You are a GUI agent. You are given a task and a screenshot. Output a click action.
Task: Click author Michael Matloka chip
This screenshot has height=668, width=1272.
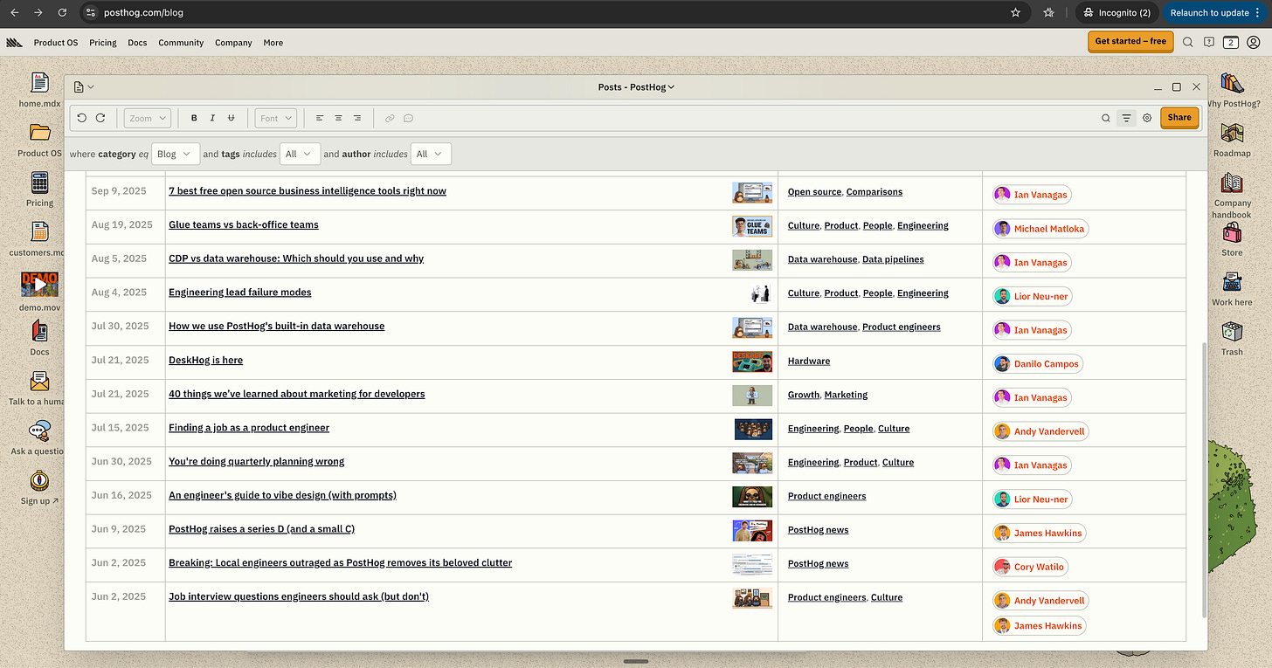click(x=1040, y=229)
